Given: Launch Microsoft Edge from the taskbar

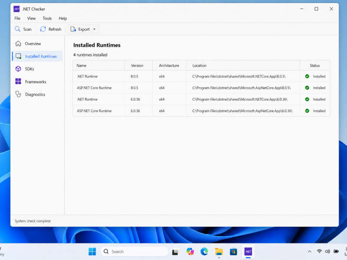Looking at the screenshot, I should click(x=204, y=251).
